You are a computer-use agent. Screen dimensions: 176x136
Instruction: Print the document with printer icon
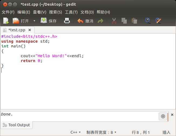pyautogui.click(x=67, y=21)
